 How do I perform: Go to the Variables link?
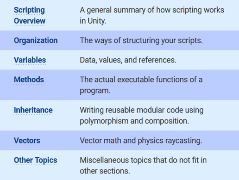click(30, 60)
